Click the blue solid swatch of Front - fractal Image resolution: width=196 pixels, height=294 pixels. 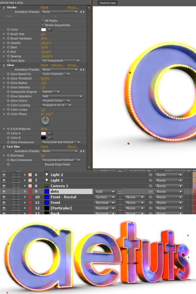pyautogui.click(x=46, y=197)
